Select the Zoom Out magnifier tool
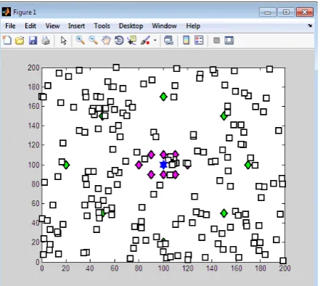Viewport: 320px width, 286px height. coord(93,40)
